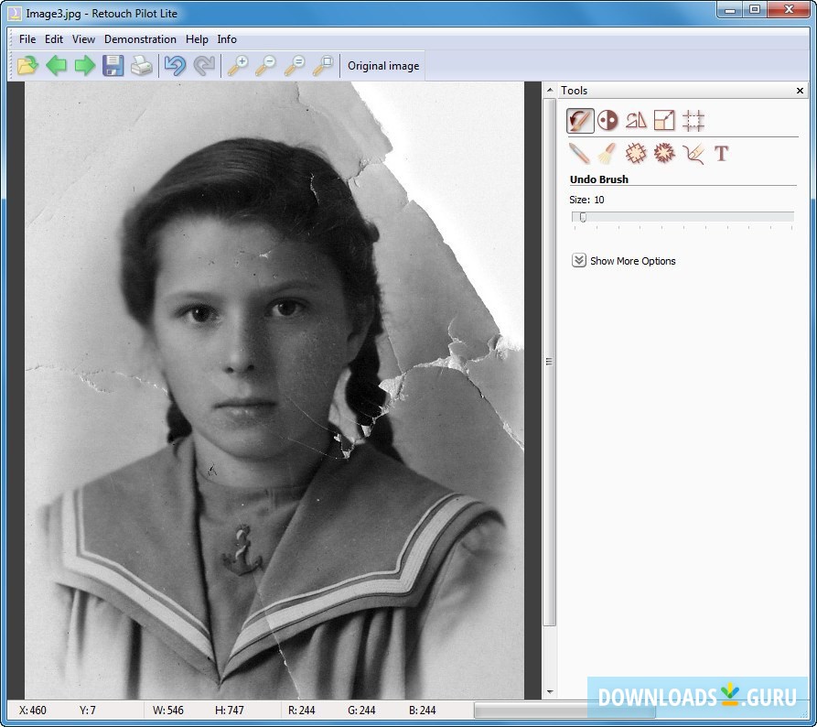817x727 pixels.
Task: Select the Undo Brush tool
Action: pyautogui.click(x=579, y=120)
